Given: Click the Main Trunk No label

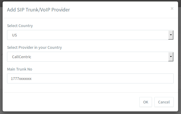Looking at the screenshot, I should [20, 69].
